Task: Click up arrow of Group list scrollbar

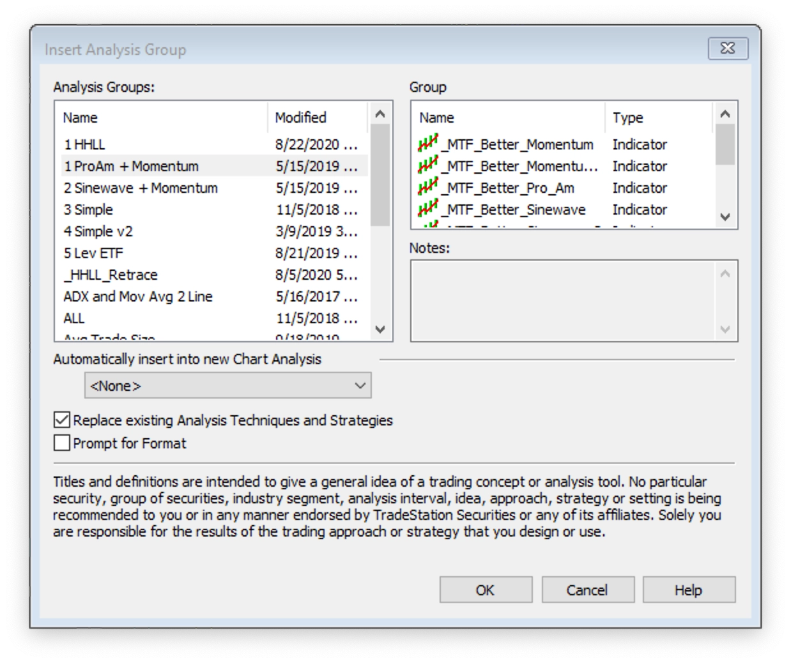Action: pos(725,114)
